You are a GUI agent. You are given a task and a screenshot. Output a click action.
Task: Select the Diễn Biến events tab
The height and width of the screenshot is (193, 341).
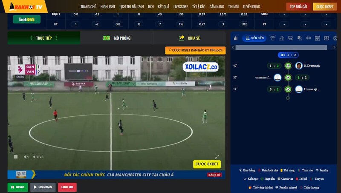[x=254, y=38]
